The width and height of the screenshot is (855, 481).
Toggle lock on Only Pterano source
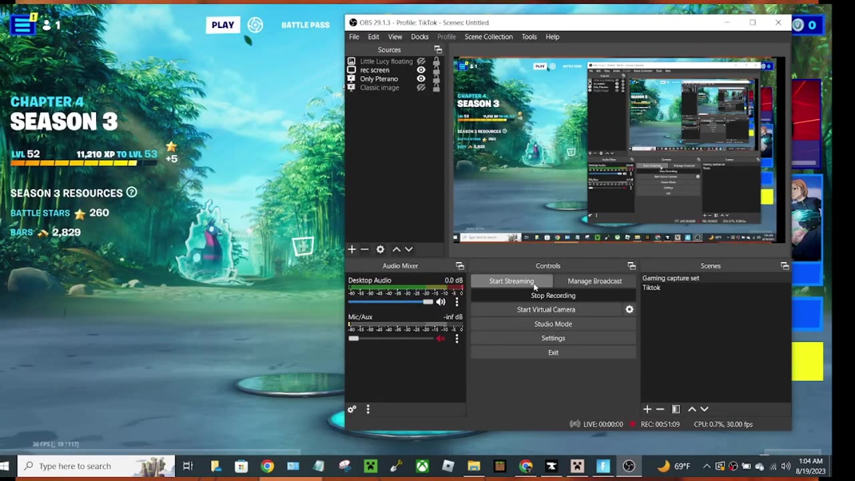(x=436, y=78)
